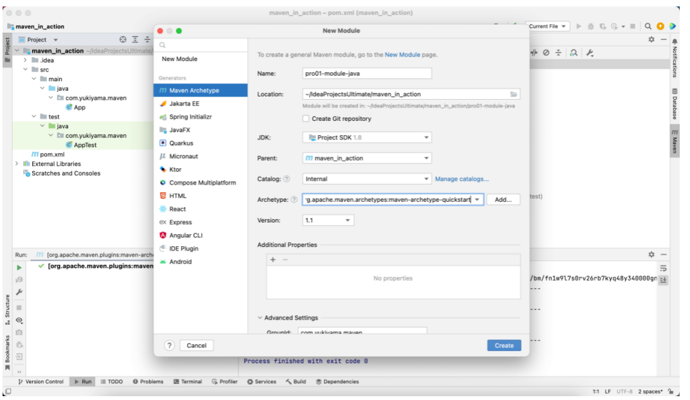Click the Create button
This screenshot has height=400, width=690.
coord(504,345)
